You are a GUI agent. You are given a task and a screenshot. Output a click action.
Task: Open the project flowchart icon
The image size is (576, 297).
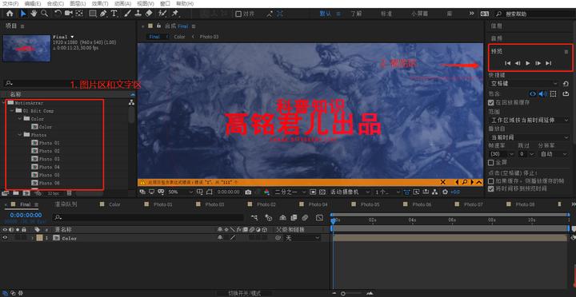tap(131, 103)
